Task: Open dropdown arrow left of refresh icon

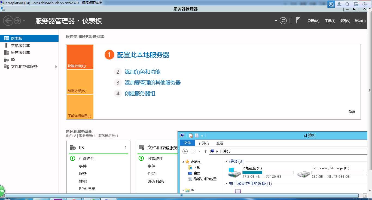Action: [276, 21]
